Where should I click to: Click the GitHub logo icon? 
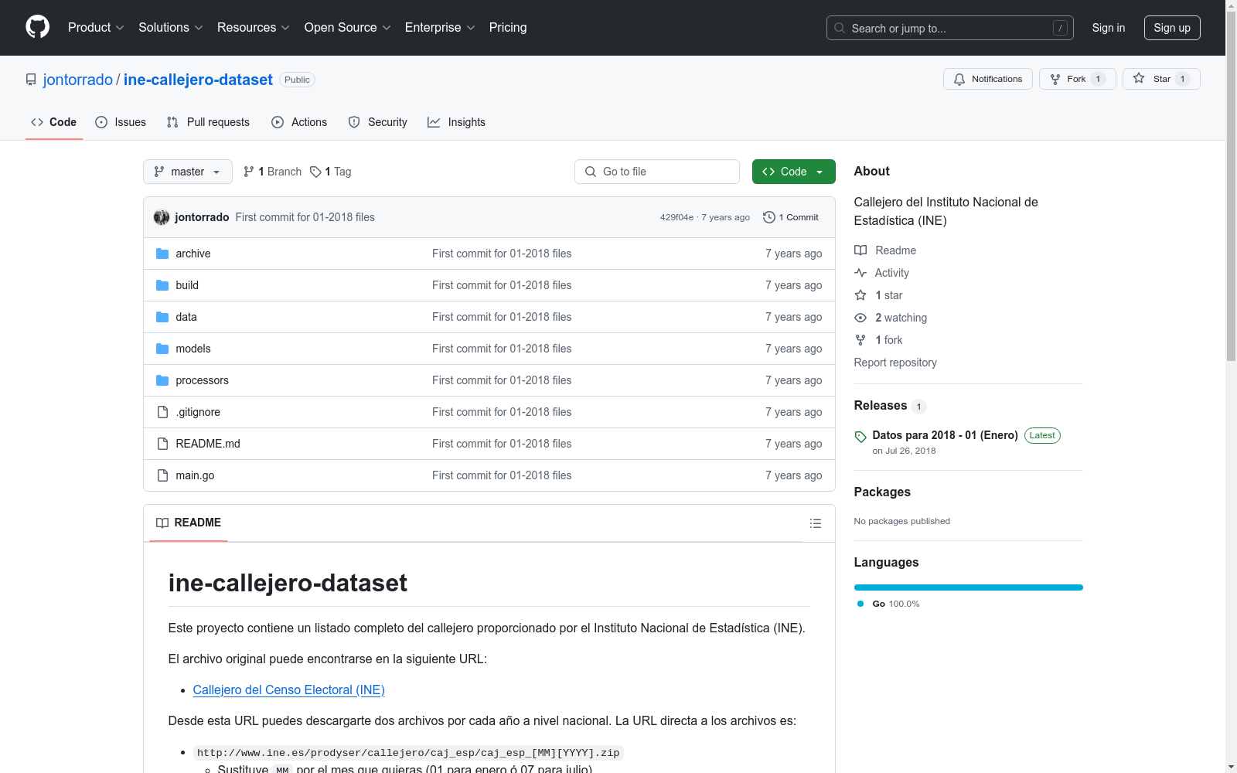tap(37, 27)
